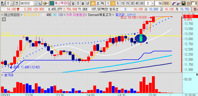Click the yellow 13,163 horizontal line label

coord(6,34)
